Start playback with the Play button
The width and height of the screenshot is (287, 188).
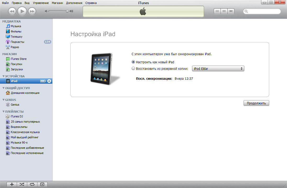pyautogui.click(x=22, y=11)
